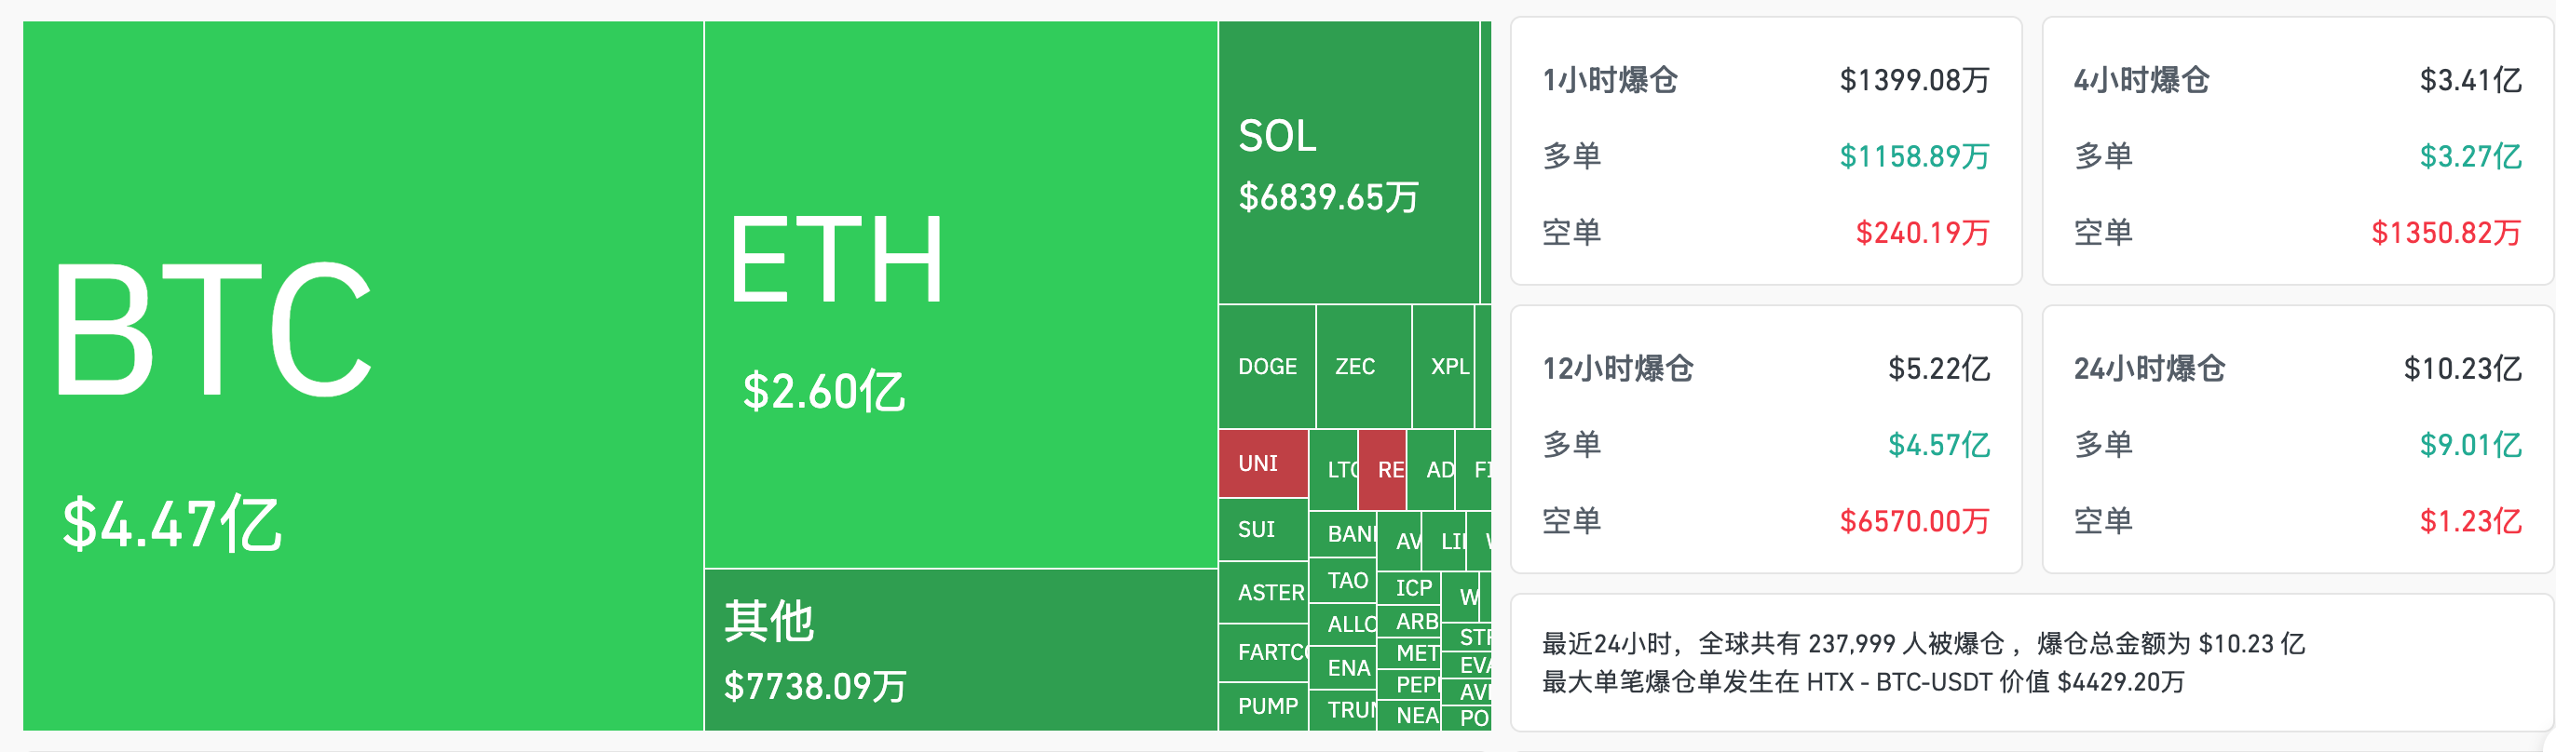This screenshot has width=2556, height=752.
Task: Select the XPL tile
Action: pyautogui.click(x=1445, y=367)
